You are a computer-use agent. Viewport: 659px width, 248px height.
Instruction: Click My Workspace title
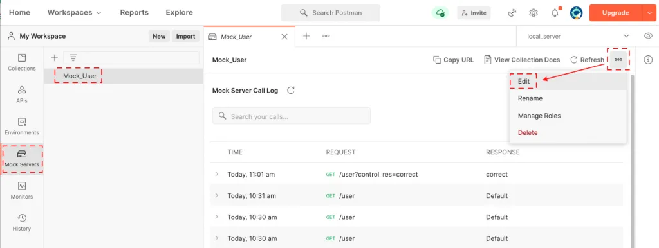coord(42,36)
